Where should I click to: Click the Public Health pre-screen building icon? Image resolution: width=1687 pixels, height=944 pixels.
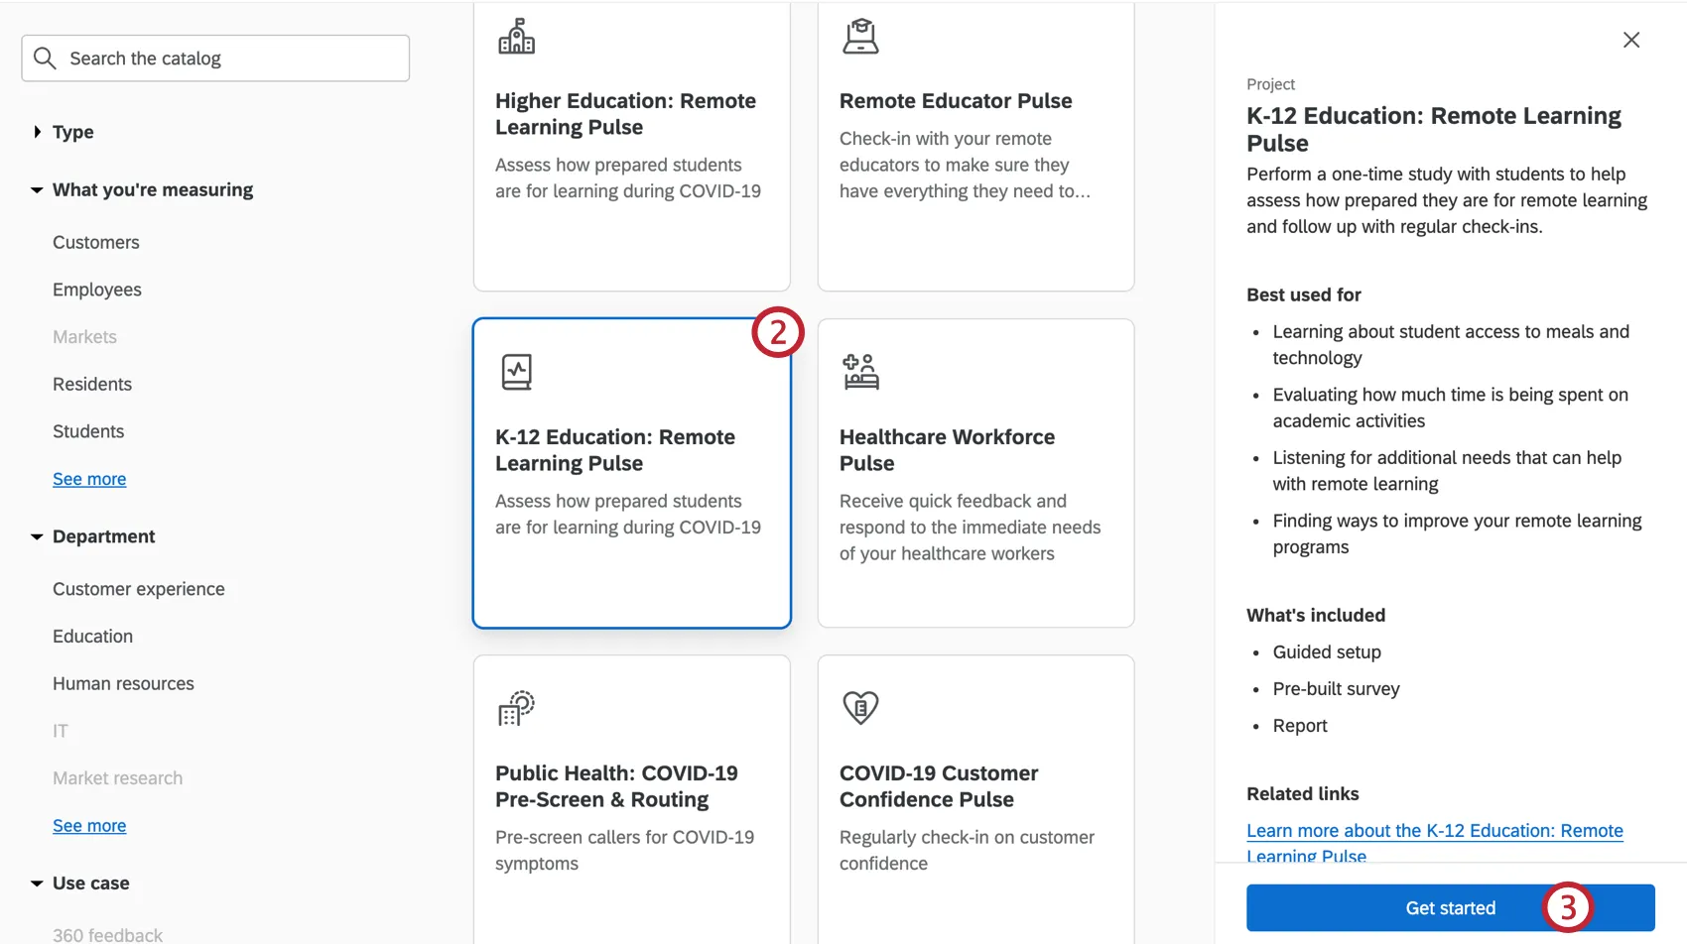(516, 708)
